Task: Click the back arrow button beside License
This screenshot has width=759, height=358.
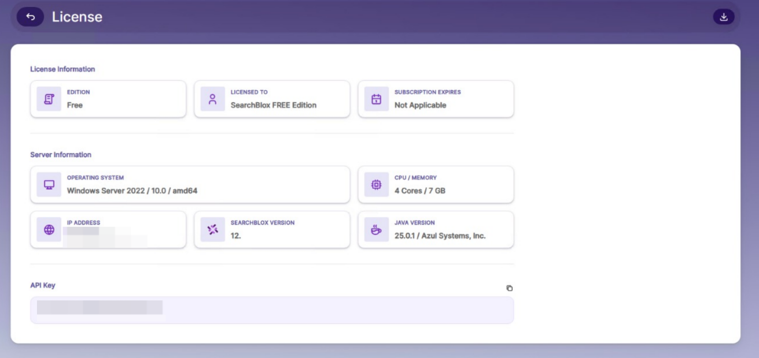Action: [31, 17]
